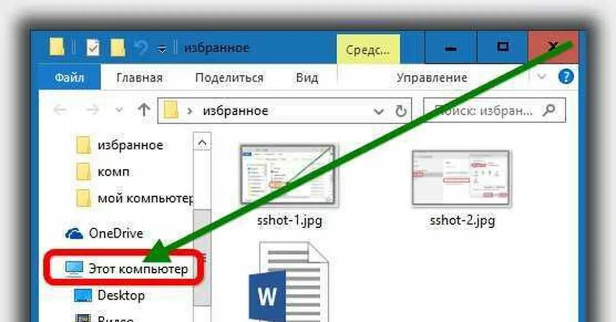Click the sshot-1.jpg file name
Image resolution: width=616 pixels, height=322 pixels.
289,221
